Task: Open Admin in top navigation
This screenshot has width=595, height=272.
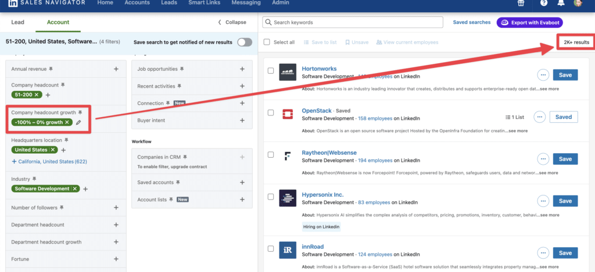Action: tap(281, 3)
